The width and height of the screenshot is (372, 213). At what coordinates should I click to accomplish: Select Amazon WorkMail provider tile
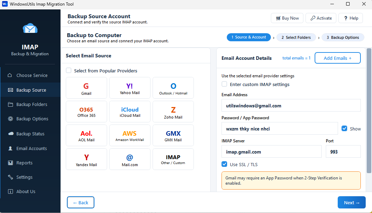pyautogui.click(x=130, y=135)
